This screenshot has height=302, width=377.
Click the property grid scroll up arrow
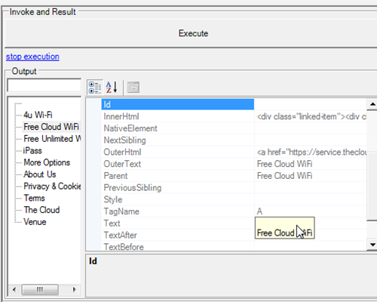[372, 104]
